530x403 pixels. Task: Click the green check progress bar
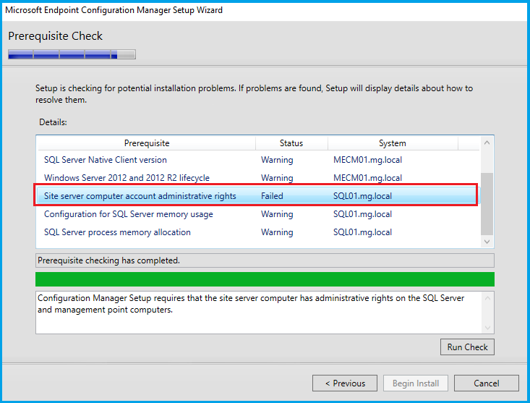click(x=265, y=279)
